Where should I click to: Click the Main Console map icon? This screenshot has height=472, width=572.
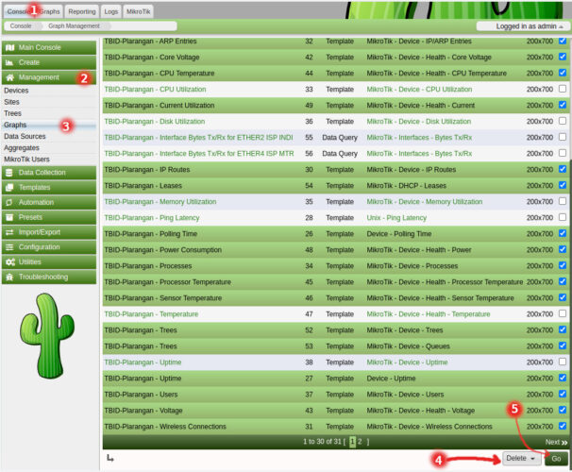click(10, 46)
